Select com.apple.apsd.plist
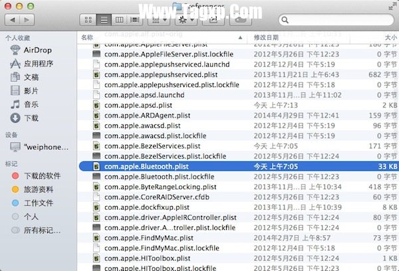The width and height of the screenshot is (399, 271). pos(138,105)
